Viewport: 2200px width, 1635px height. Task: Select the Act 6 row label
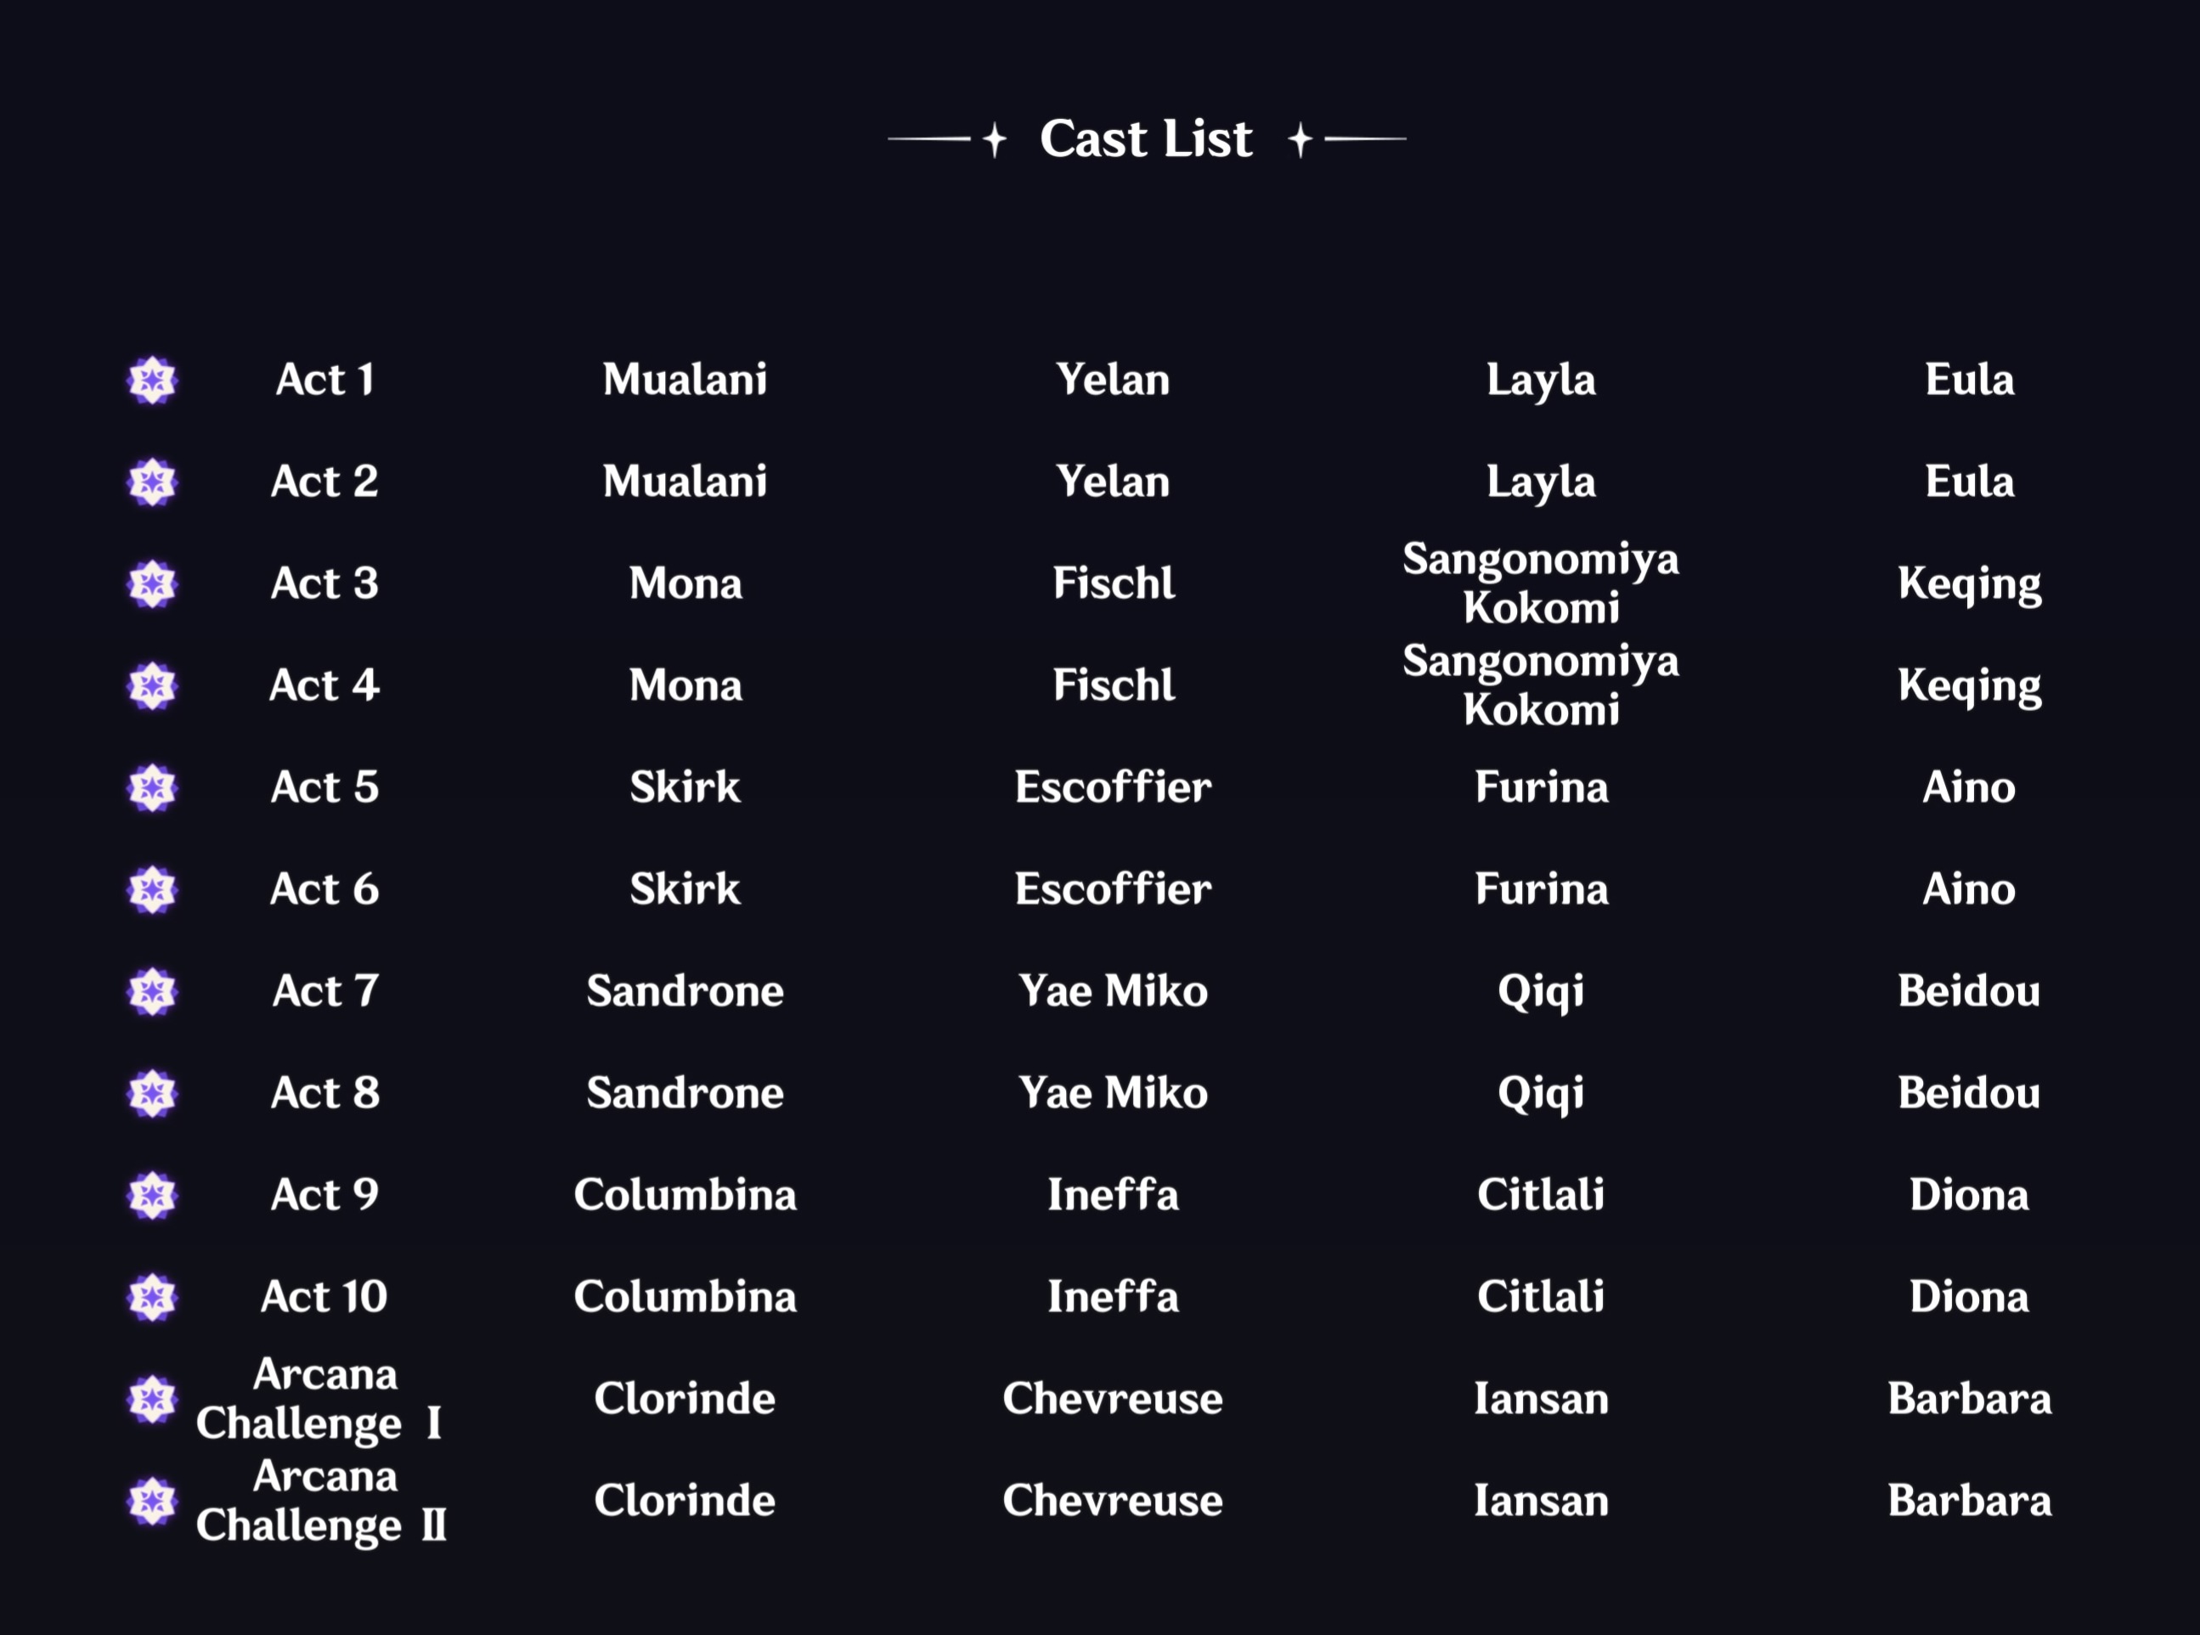click(324, 890)
